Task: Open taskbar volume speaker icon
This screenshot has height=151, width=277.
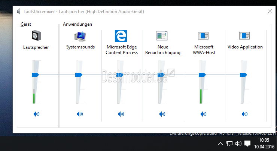Action: pyautogui.click(x=238, y=144)
